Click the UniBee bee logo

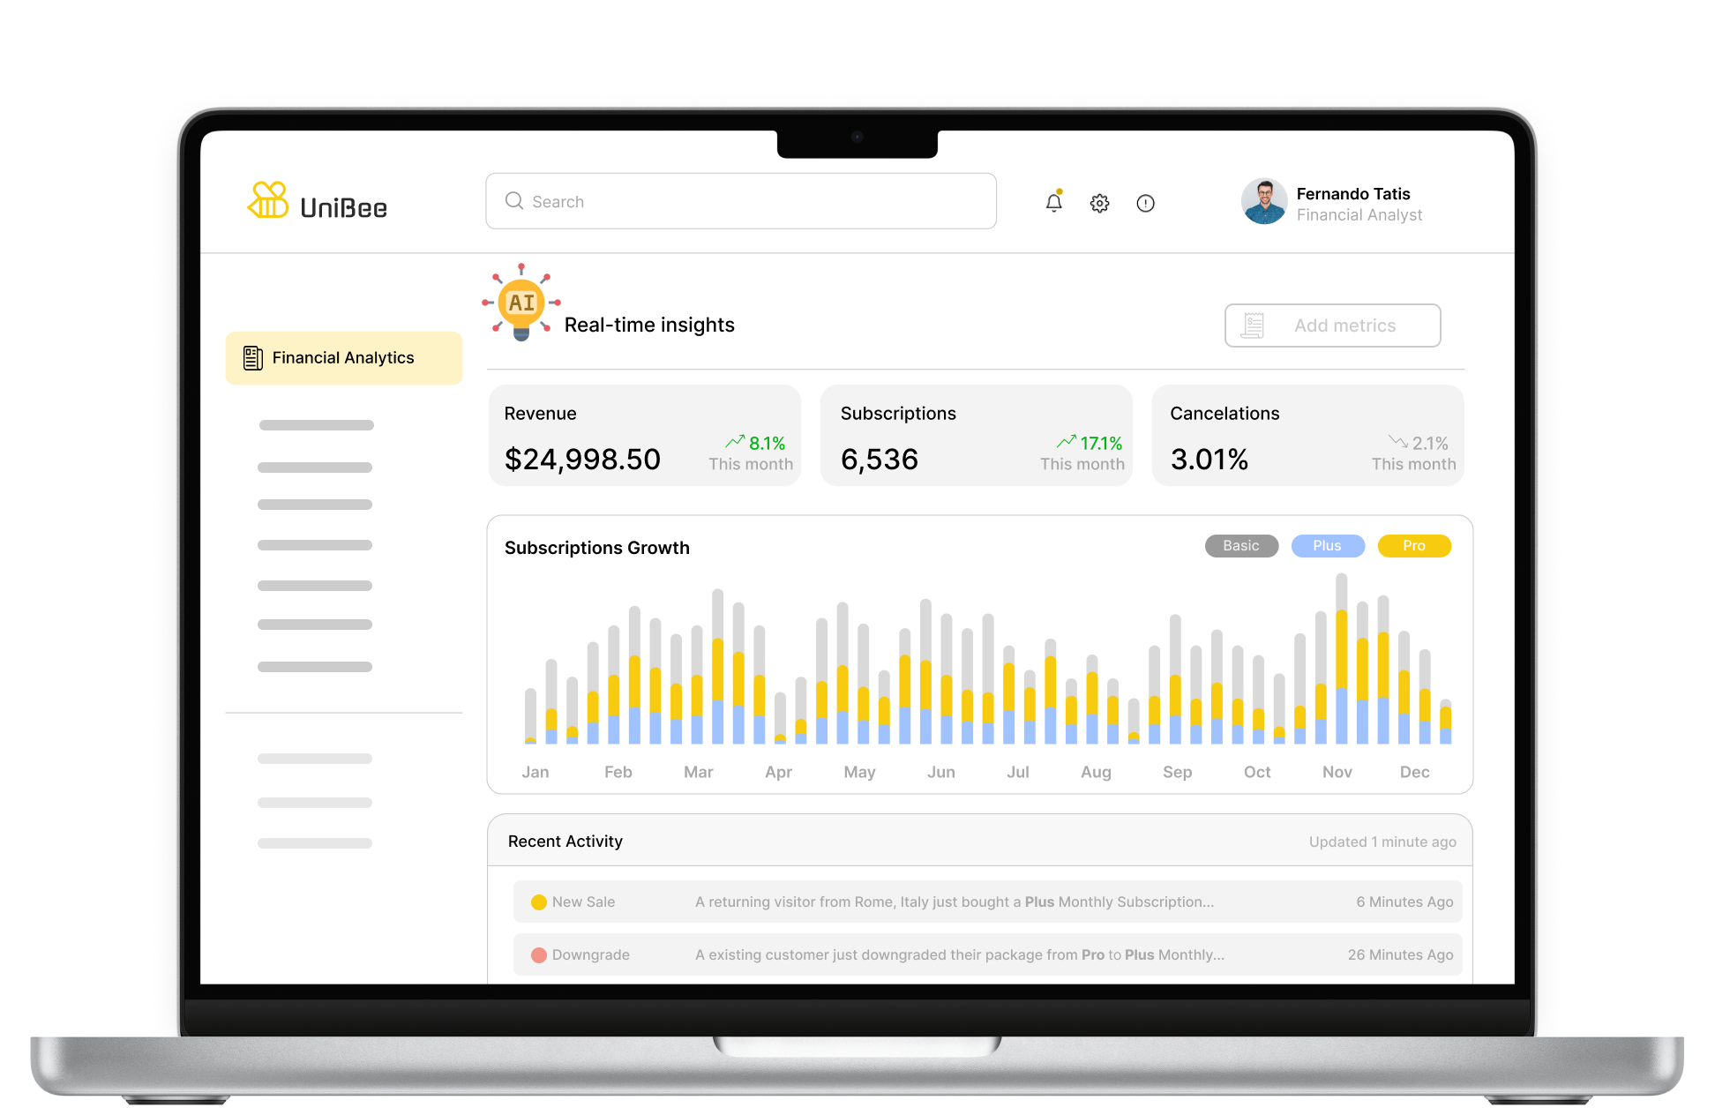click(268, 200)
